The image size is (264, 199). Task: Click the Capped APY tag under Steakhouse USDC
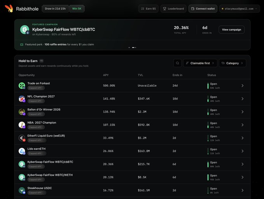pyautogui.click(x=37, y=193)
